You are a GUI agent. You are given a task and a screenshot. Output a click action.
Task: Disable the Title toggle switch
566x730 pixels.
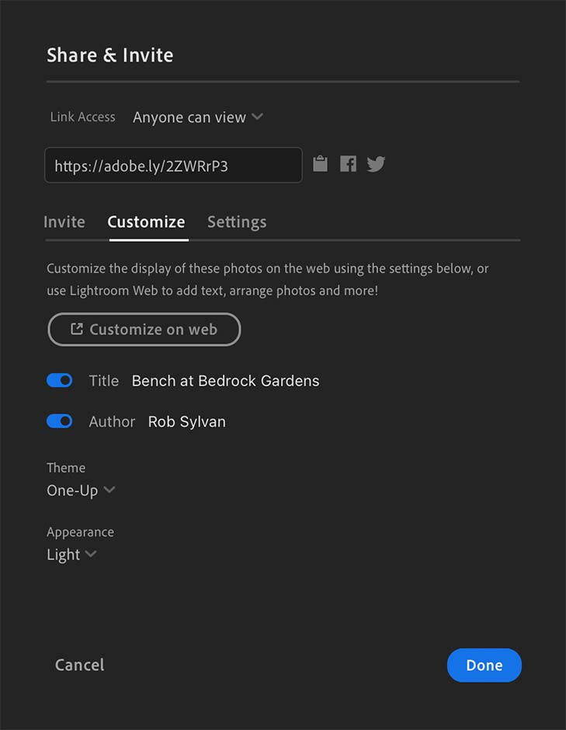coord(60,380)
